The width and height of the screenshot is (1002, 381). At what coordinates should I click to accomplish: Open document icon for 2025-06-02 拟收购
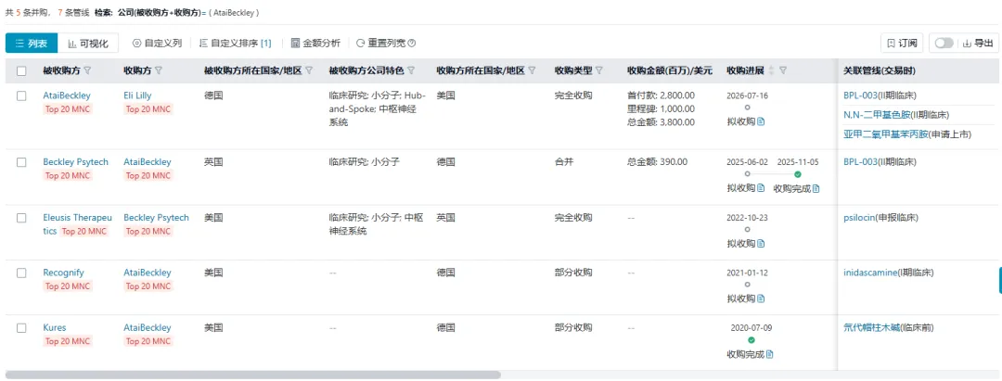(761, 187)
